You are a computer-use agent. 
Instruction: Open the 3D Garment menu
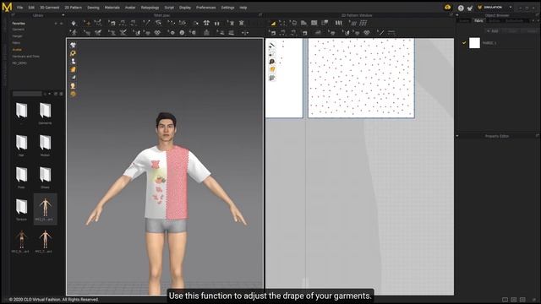(49, 8)
